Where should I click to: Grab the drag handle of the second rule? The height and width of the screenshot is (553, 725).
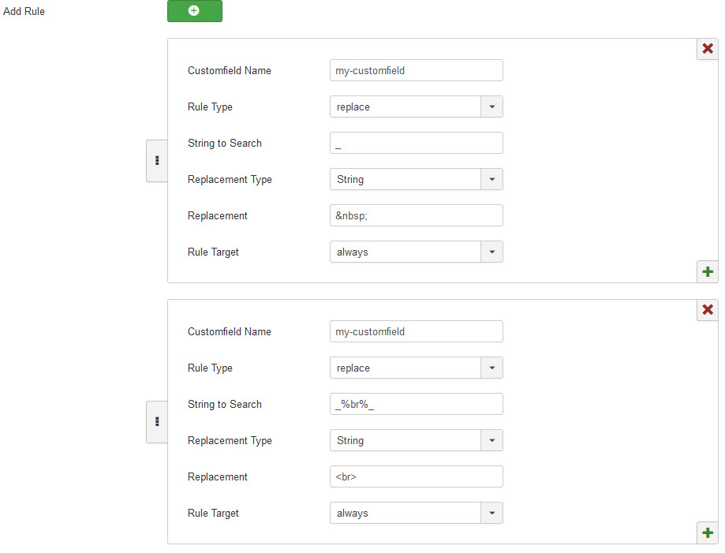[157, 422]
